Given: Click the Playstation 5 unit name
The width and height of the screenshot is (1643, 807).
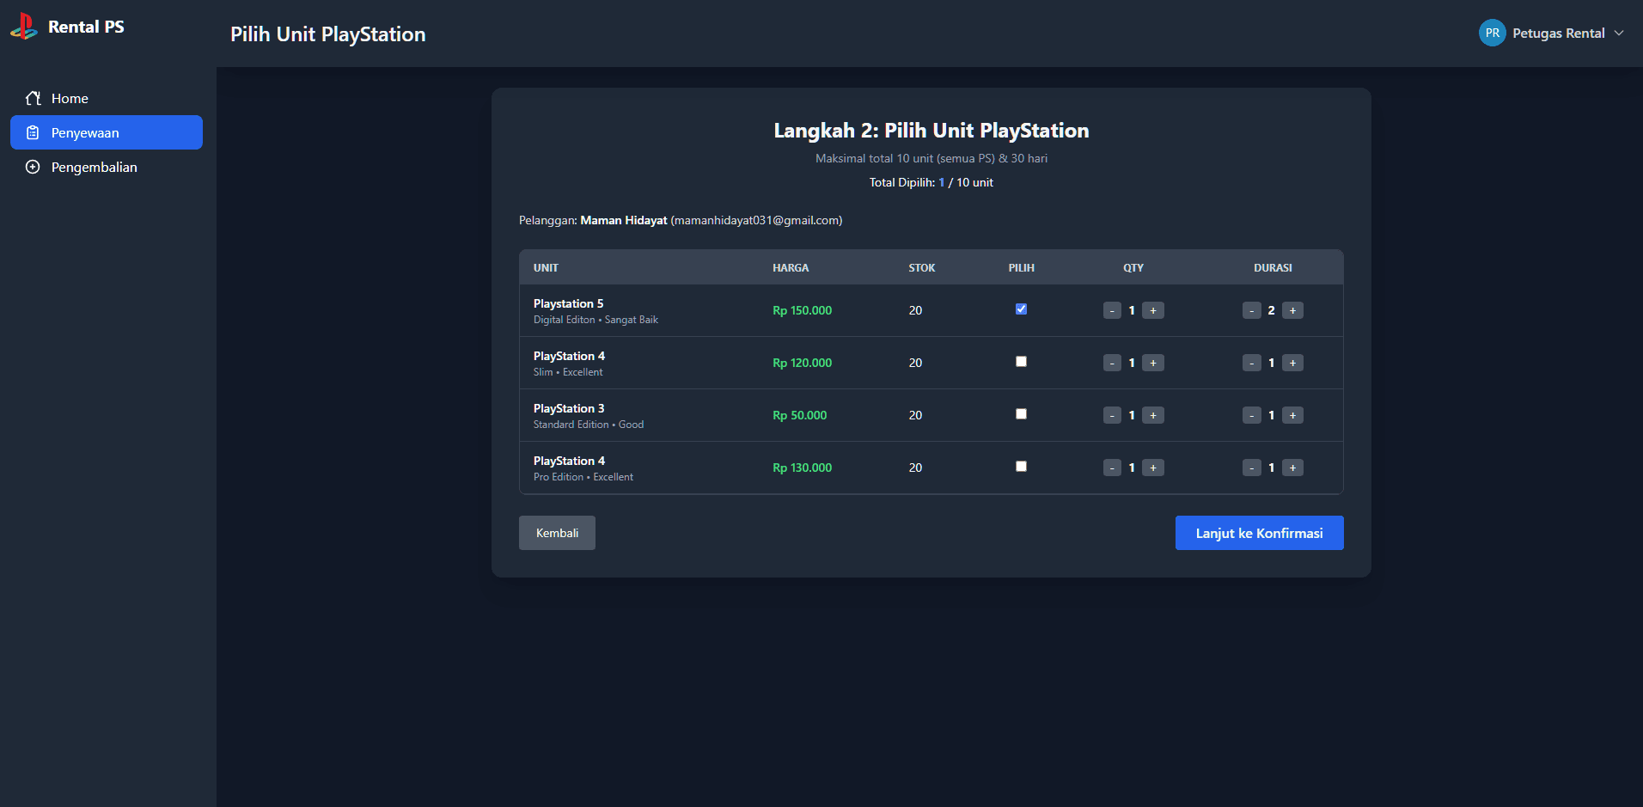Looking at the screenshot, I should click(568, 303).
